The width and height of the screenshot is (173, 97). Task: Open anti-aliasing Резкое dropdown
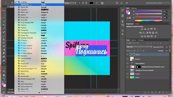[x=70, y=3]
